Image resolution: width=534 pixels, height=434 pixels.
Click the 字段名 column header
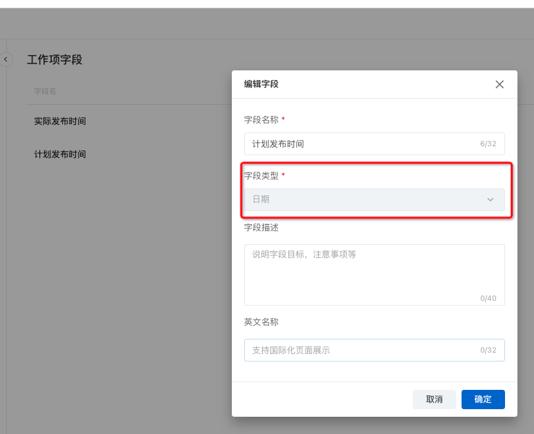point(45,91)
